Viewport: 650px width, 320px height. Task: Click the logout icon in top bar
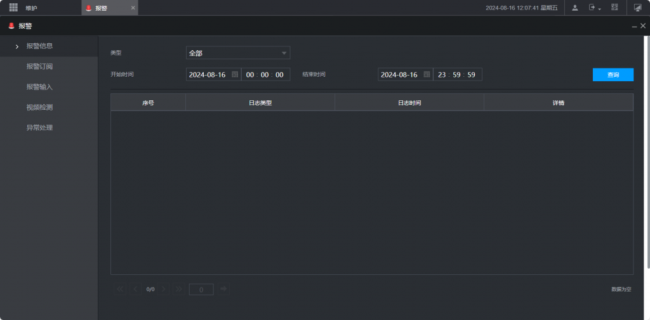pyautogui.click(x=593, y=8)
